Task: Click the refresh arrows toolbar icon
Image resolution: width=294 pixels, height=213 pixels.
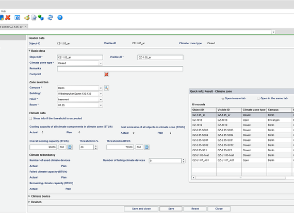Action: (50, 17)
